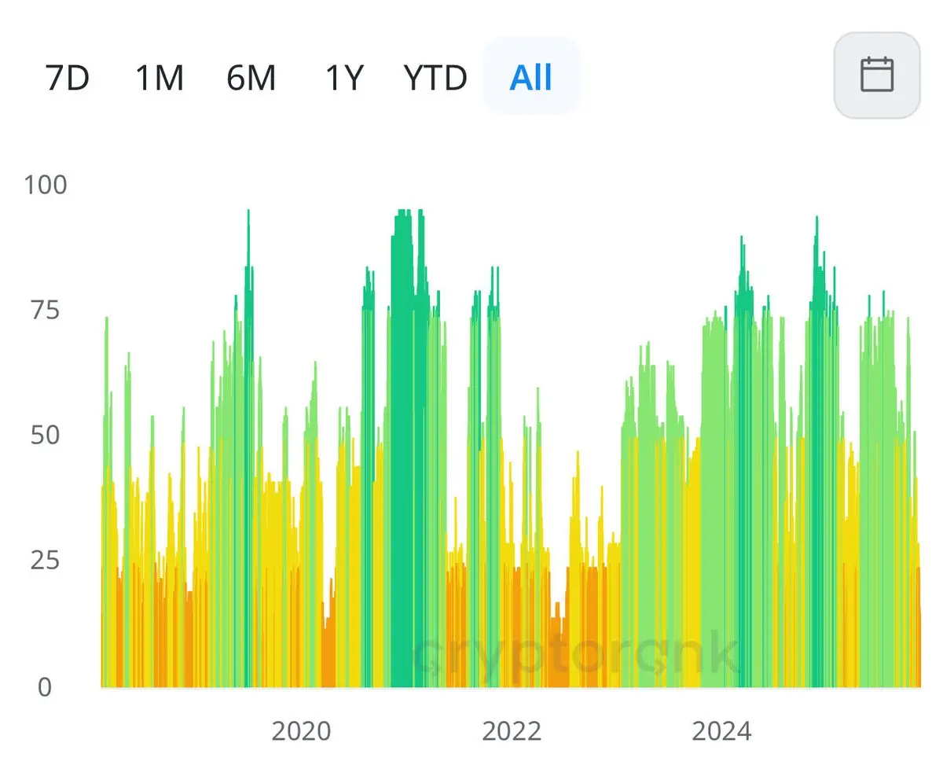943x776 pixels.
Task: Click the 100 y-axis label
Action: (46, 186)
